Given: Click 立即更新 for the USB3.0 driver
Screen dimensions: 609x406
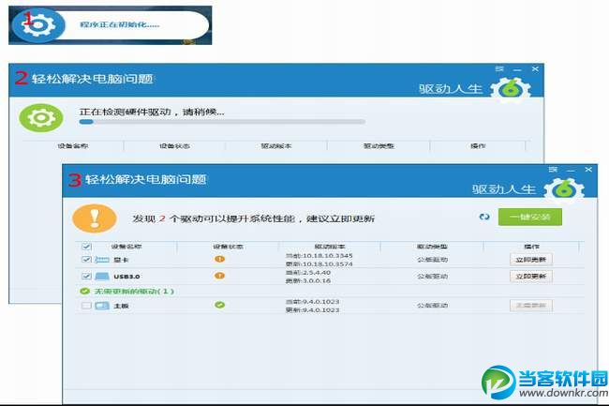Looking at the screenshot, I should click(x=531, y=277).
